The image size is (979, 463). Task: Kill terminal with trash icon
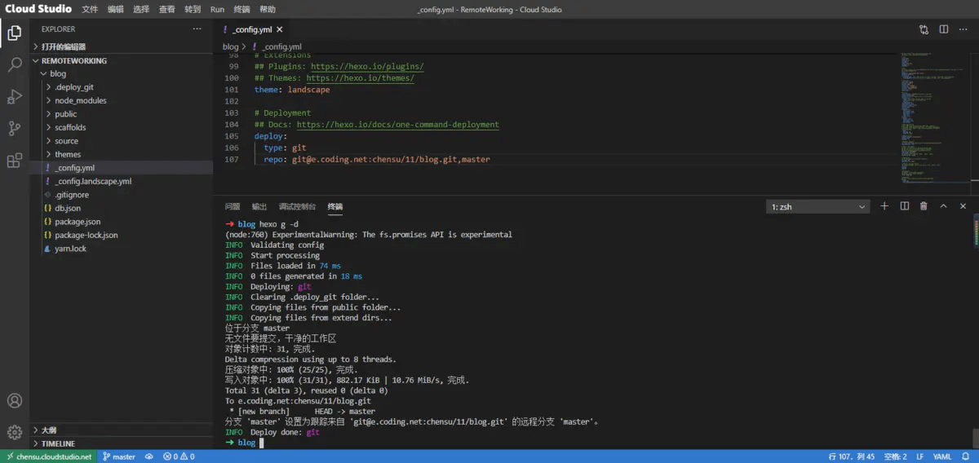click(x=924, y=206)
